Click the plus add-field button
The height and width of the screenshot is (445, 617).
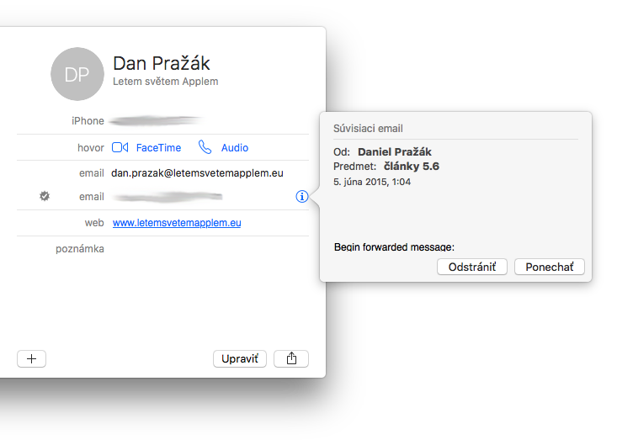point(32,359)
